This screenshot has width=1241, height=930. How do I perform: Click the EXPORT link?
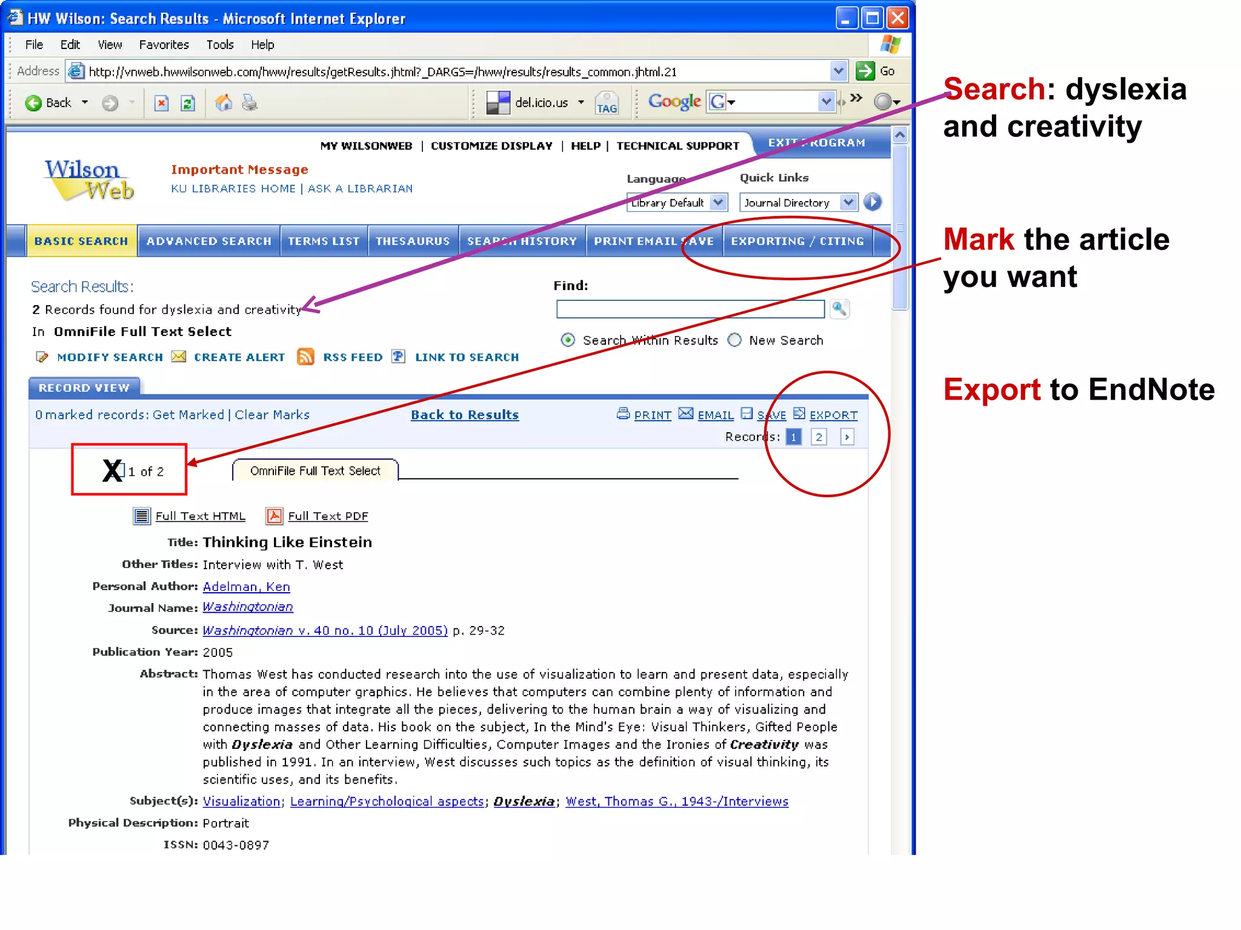click(x=833, y=415)
